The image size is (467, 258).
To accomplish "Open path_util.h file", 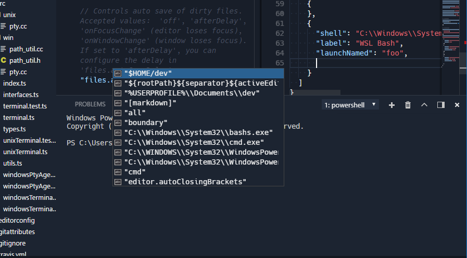I will click(x=24, y=61).
